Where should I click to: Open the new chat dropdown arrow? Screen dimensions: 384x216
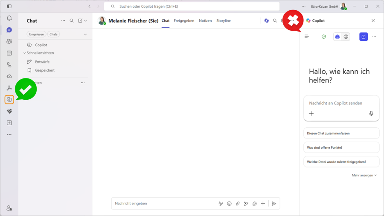tap(85, 21)
